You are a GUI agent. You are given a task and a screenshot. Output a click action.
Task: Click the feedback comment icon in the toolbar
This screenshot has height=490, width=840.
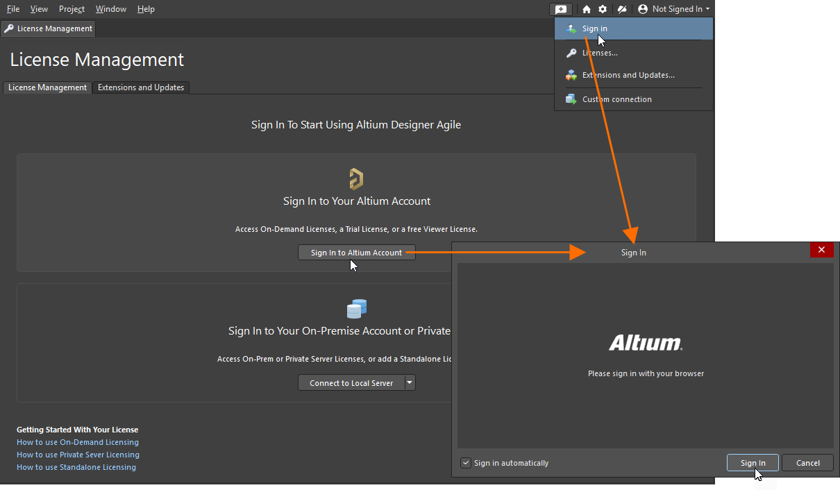[561, 9]
